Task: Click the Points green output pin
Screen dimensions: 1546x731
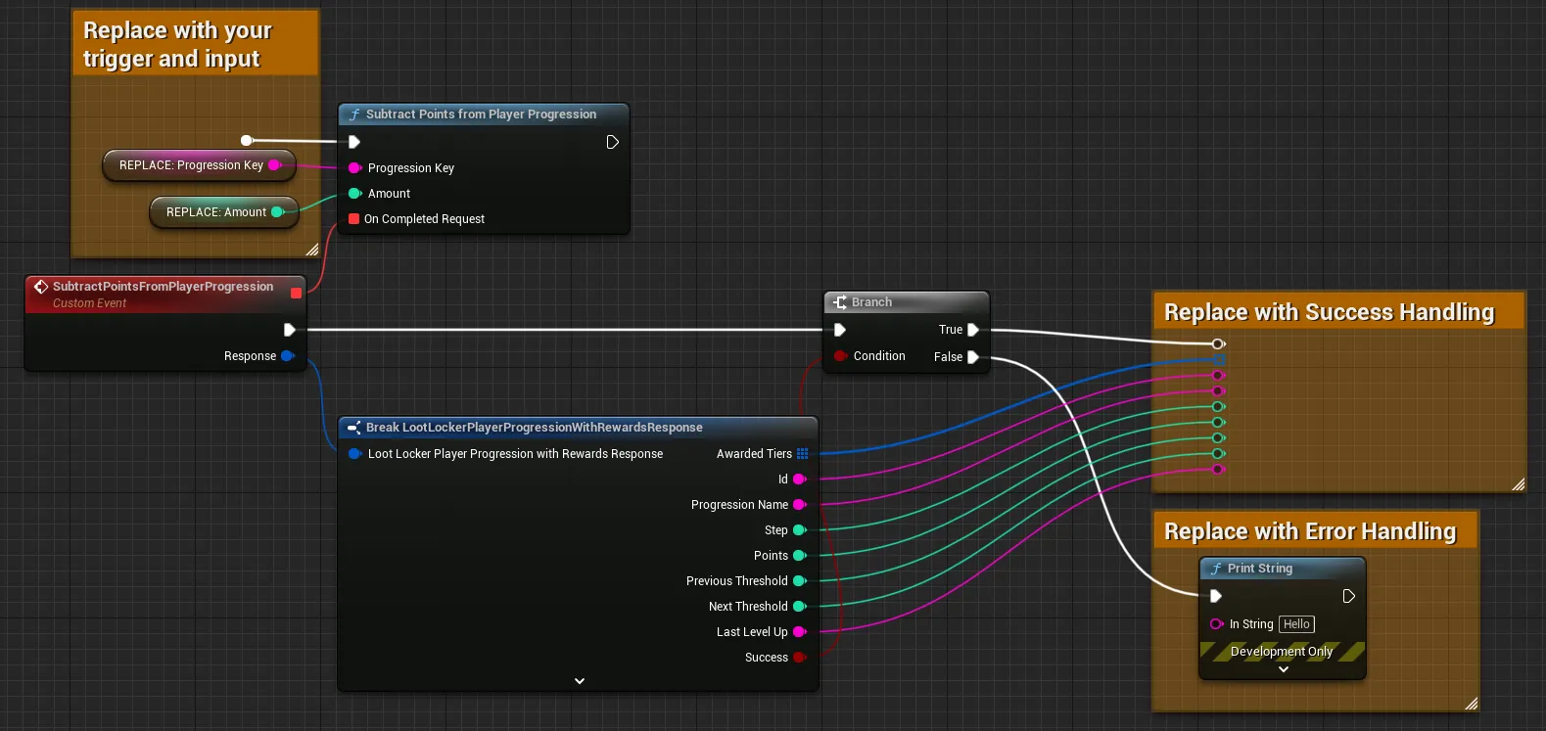Action: [x=800, y=556]
